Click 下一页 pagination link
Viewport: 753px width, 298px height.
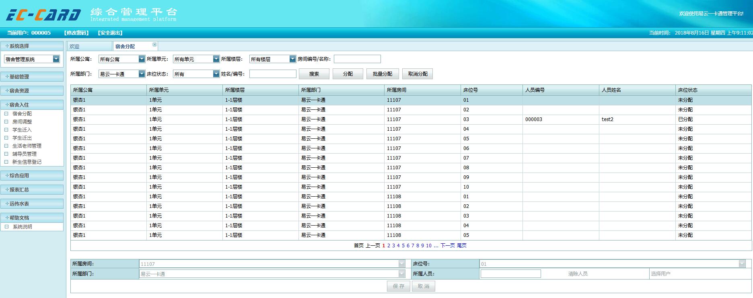(448, 246)
